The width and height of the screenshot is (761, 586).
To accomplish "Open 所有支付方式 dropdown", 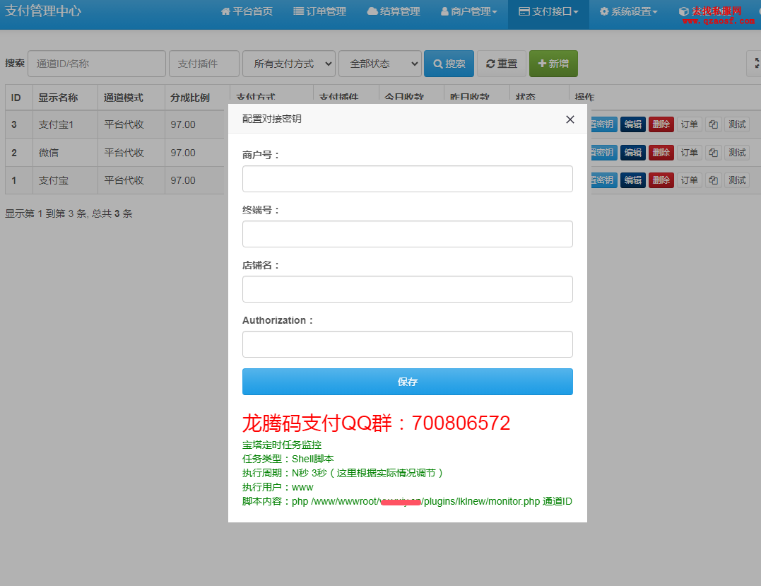I will click(x=289, y=64).
